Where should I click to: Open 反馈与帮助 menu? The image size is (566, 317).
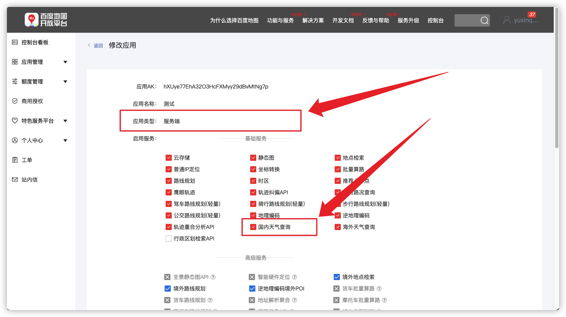376,20
